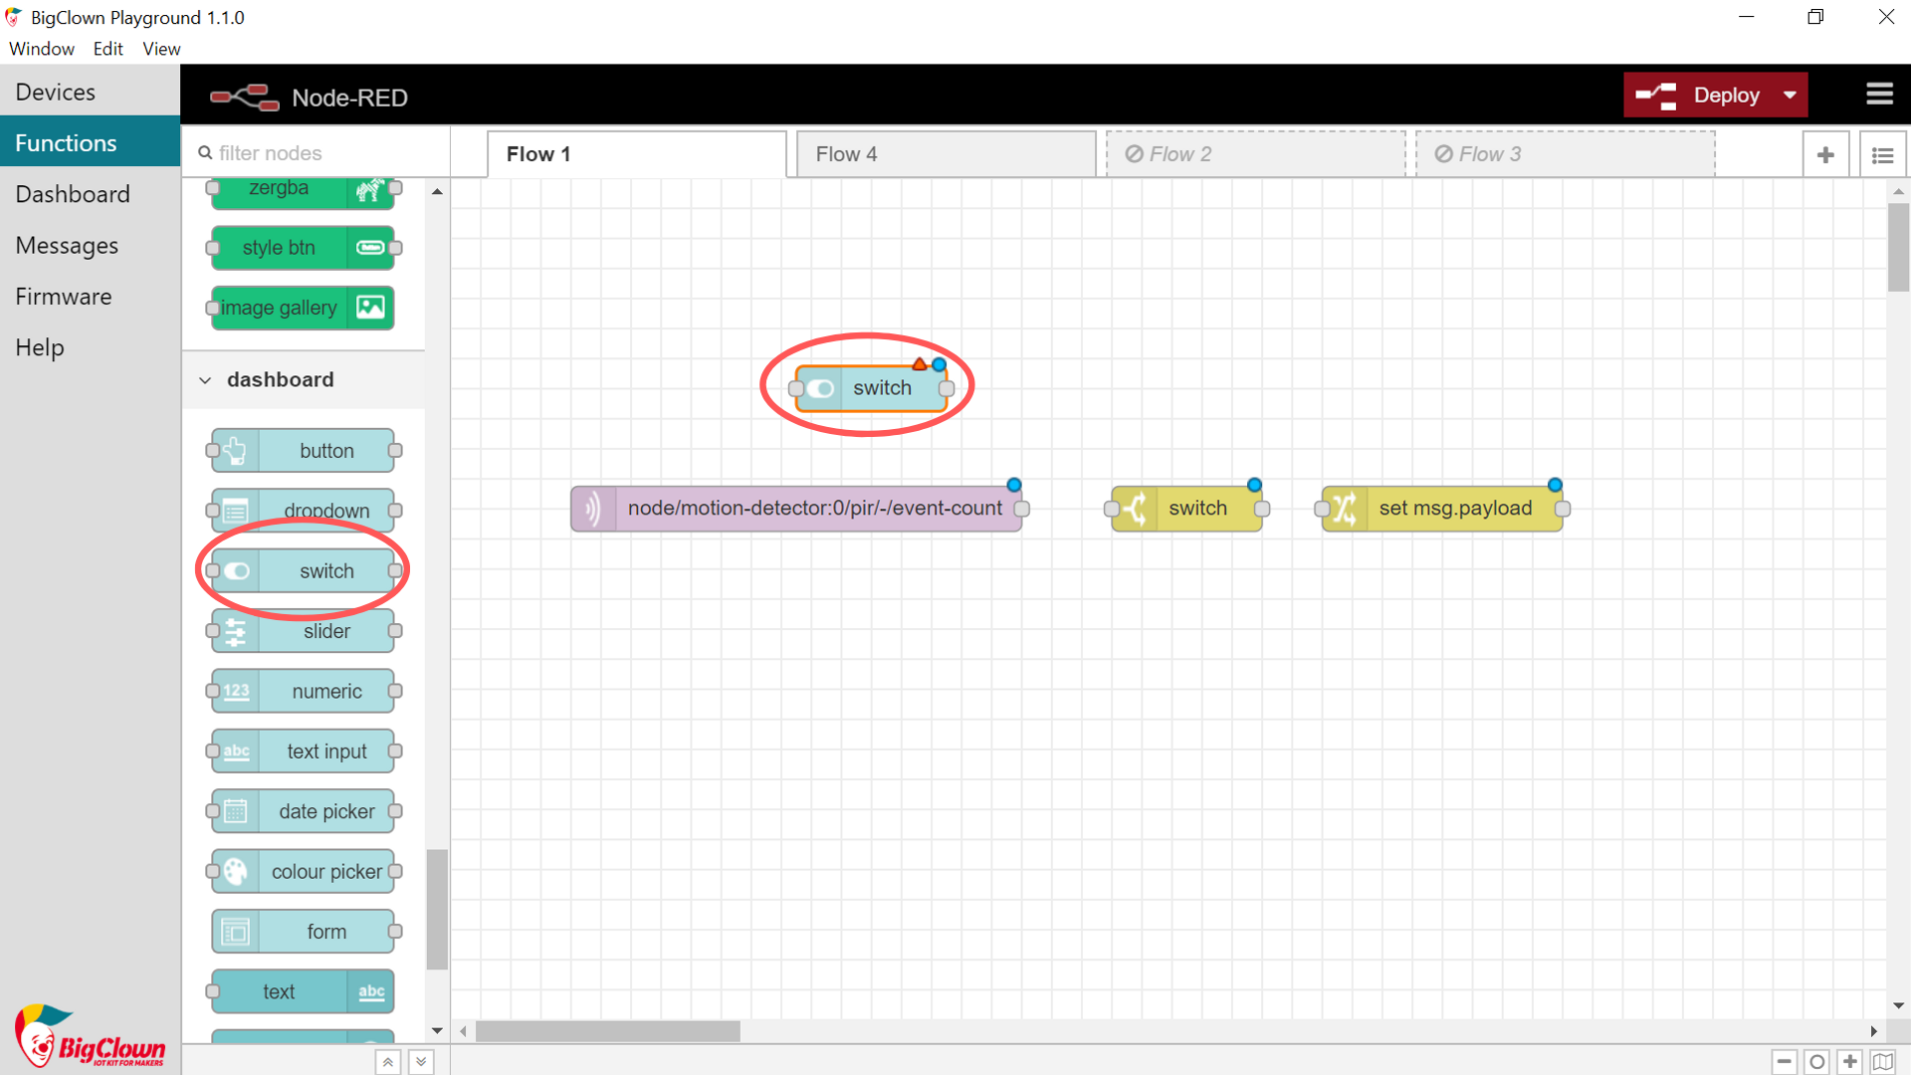Select the switch node in dashboard palette

click(304, 571)
